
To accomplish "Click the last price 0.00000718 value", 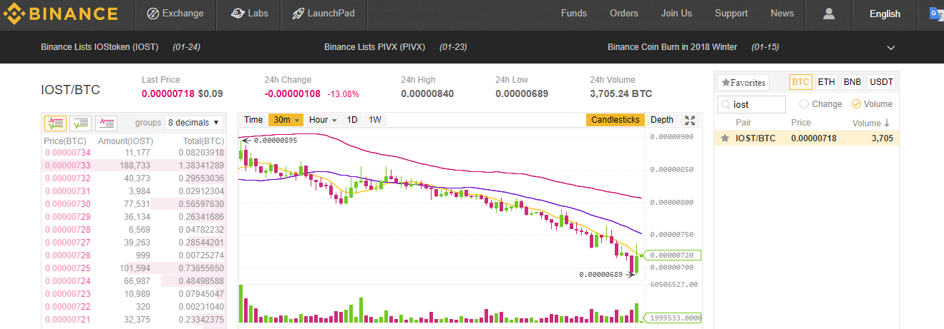I will [168, 93].
